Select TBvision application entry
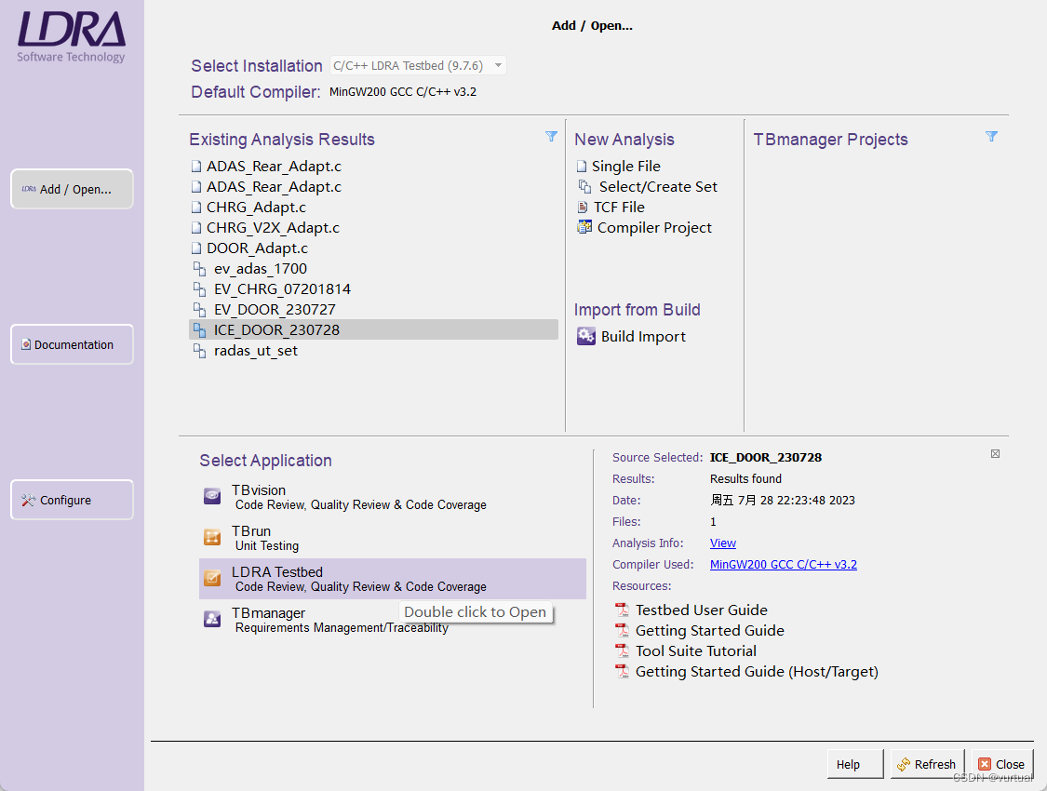 pyautogui.click(x=393, y=497)
